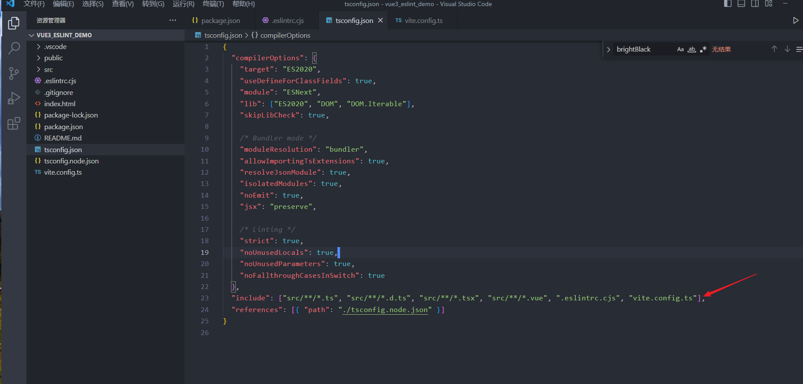Screen dimensions: 803x384
Task: Follow the ./tsconfig.node.json path link
Action: coord(385,310)
